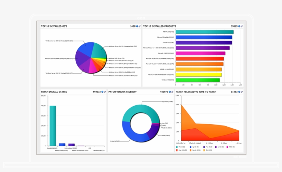Toggle the Sep 16 orange legend entry
Viewport: 282px width, 172px height.
(191, 150)
